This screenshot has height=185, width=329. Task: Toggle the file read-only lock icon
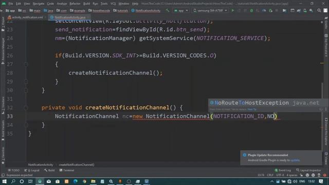(x=301, y=175)
